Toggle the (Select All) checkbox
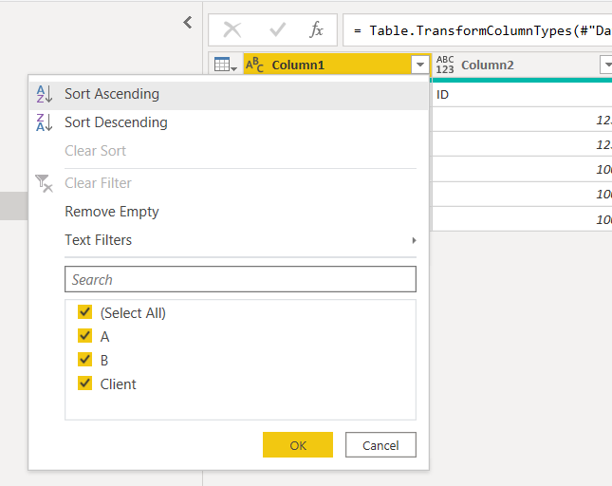 coord(84,312)
